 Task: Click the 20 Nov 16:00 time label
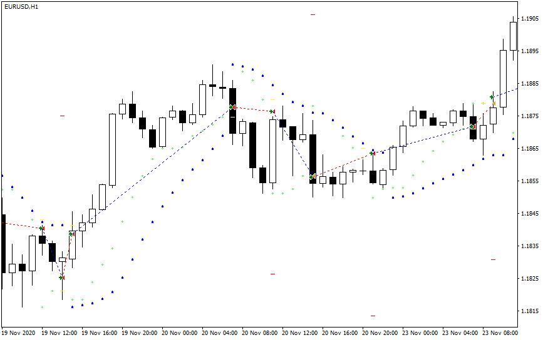339,333
